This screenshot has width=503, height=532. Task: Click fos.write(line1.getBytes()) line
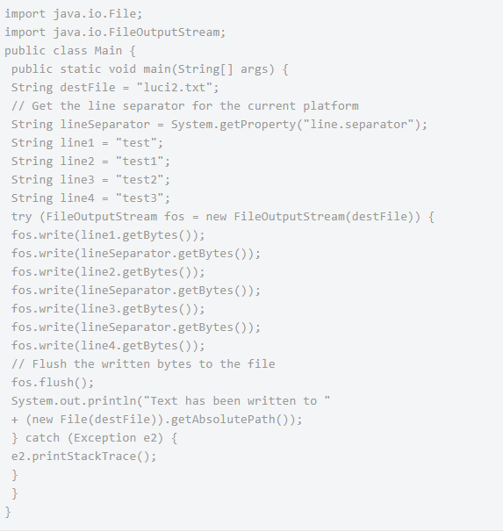tap(108, 235)
